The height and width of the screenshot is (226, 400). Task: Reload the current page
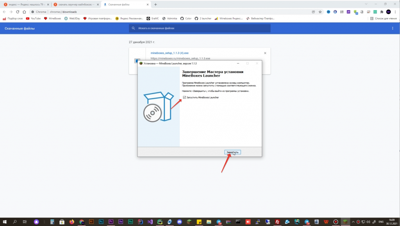pyautogui.click(x=18, y=12)
